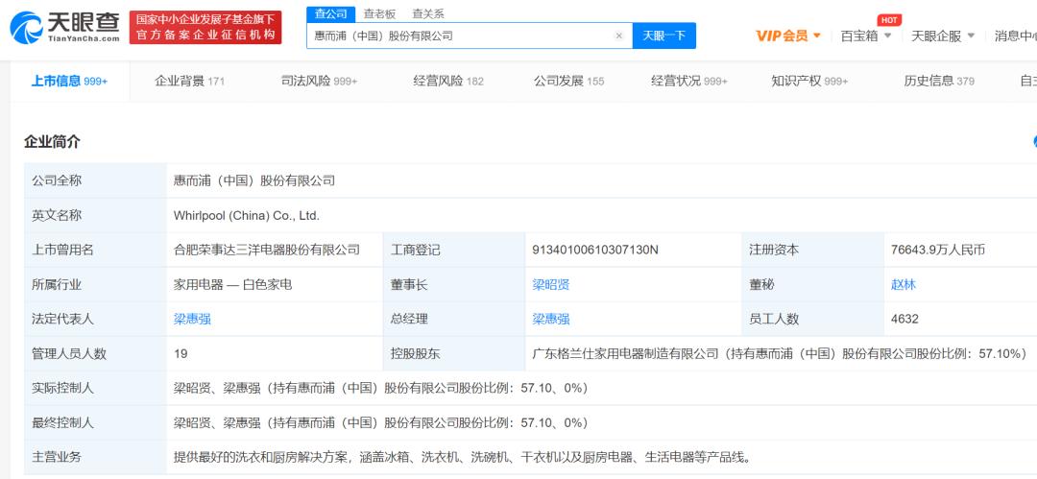Open board secretary 赵林 profile link
1037x479 pixels.
904,285
